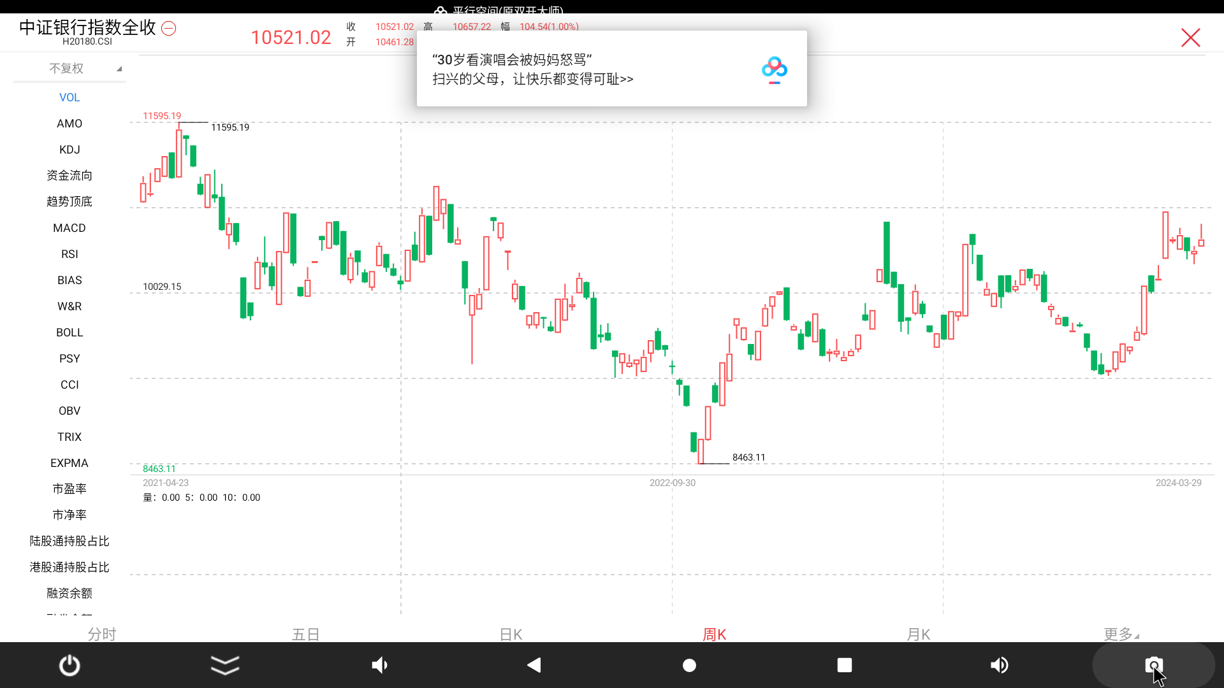The image size is (1224, 688).
Task: Switch to the 日K tab
Action: coord(511,634)
